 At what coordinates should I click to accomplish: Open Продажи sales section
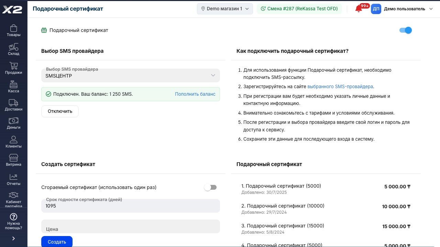click(13, 68)
